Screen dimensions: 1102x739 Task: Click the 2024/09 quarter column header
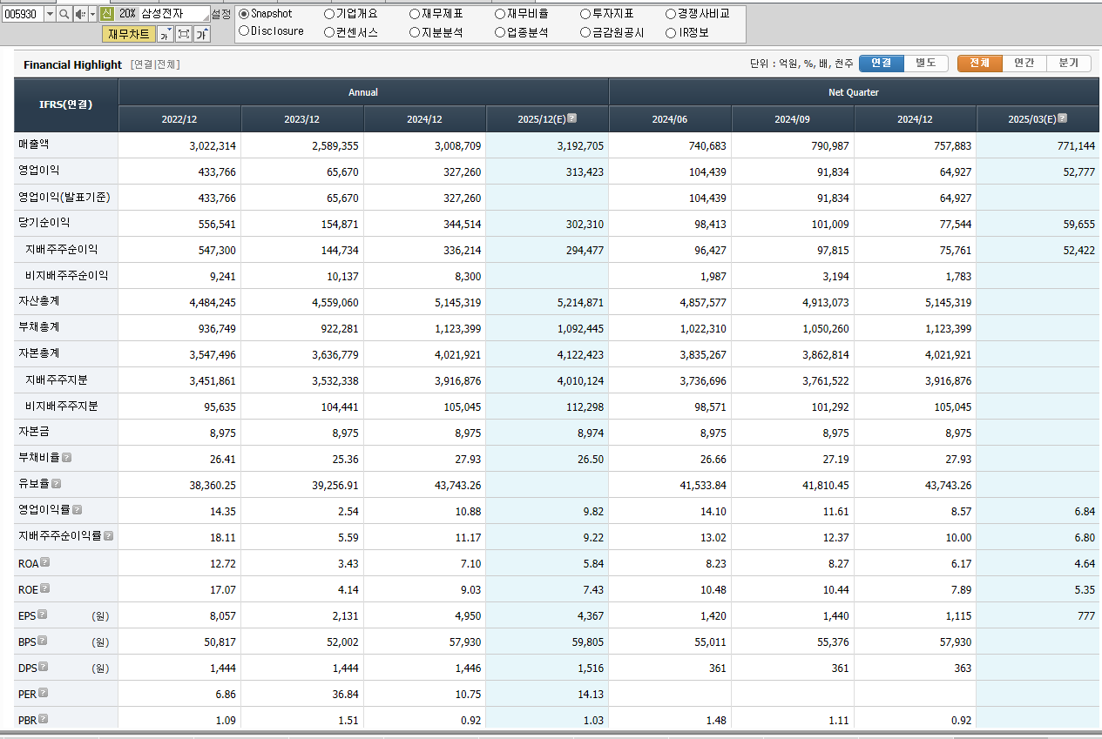tap(793, 119)
